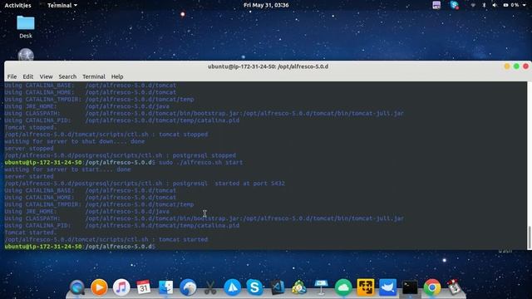Switch to the Terminal icon in dock
532x299 pixels.
coord(410,287)
